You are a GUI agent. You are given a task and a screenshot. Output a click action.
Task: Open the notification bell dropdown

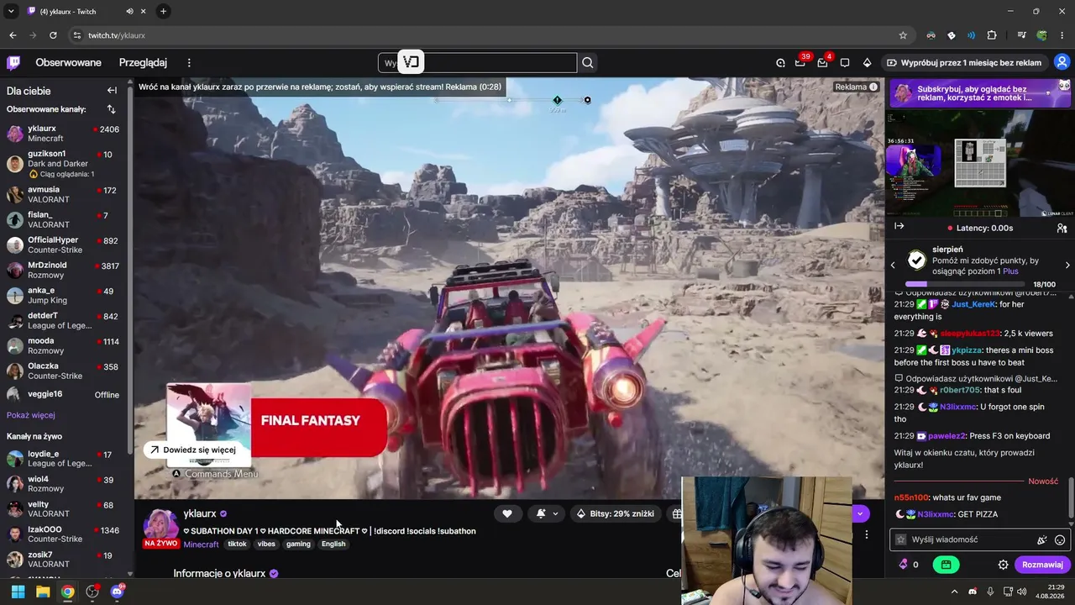coord(546,513)
